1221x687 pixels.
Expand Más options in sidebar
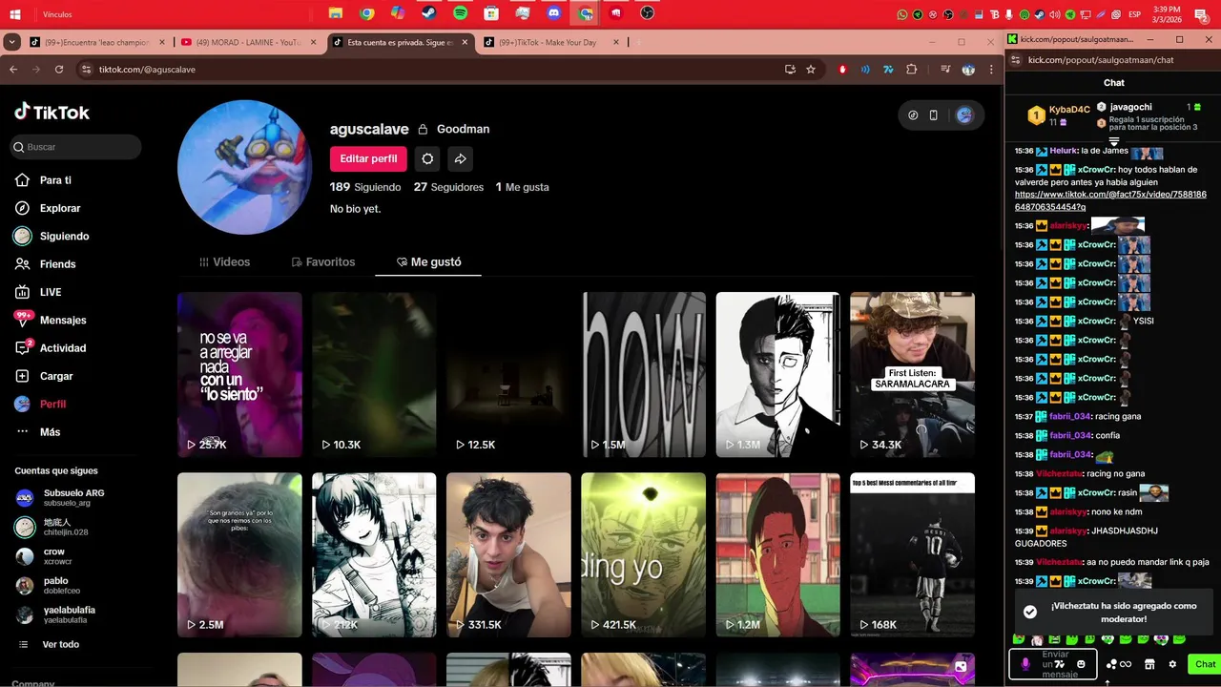tap(38, 432)
